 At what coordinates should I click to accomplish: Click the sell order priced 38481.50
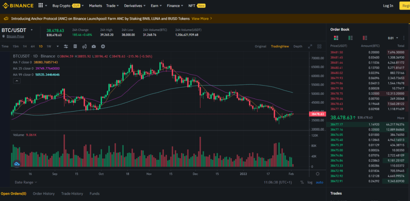368,52
